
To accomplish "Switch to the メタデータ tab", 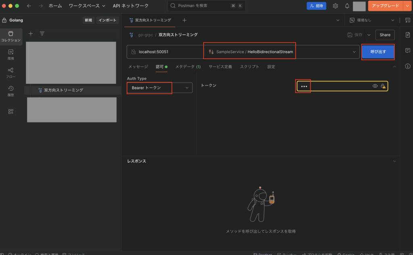I will tap(188, 67).
